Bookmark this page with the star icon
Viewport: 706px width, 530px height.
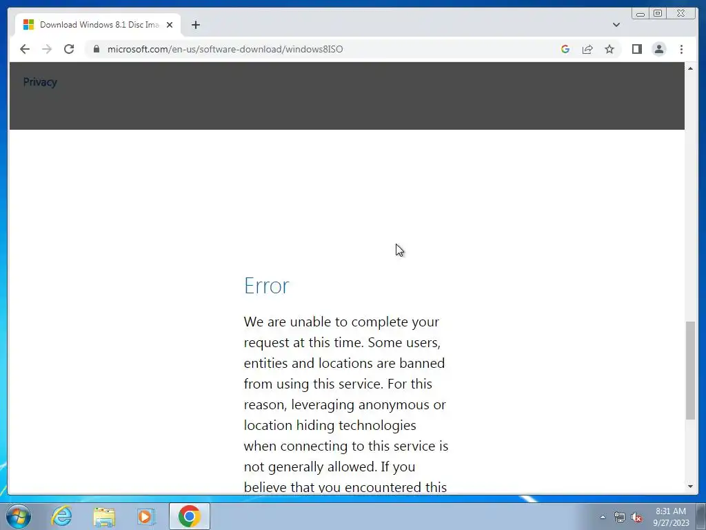609,49
